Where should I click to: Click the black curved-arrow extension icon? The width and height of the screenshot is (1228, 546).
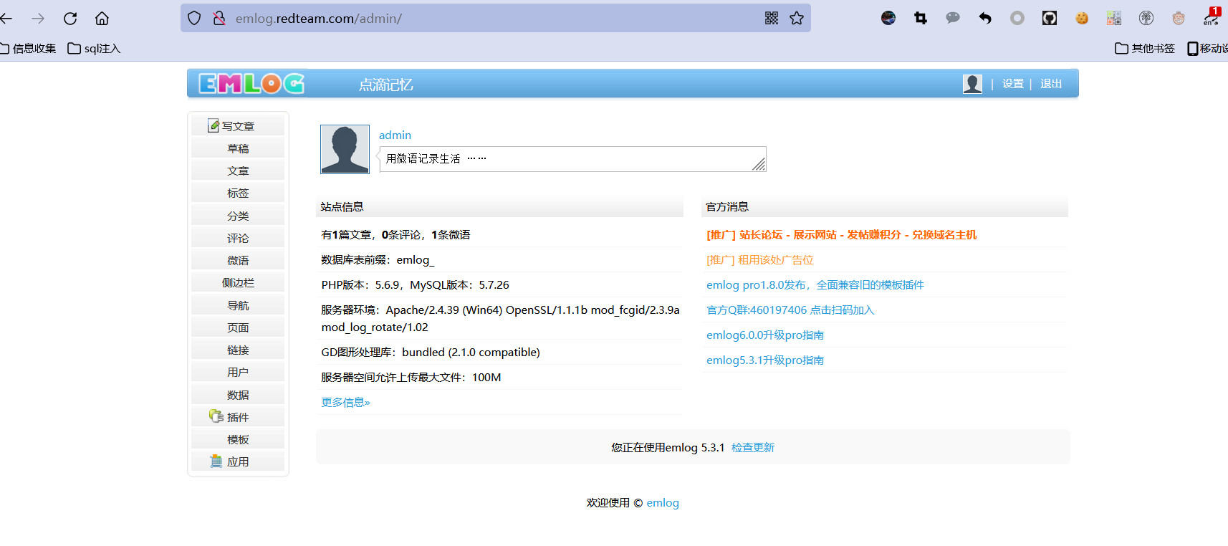(x=985, y=19)
